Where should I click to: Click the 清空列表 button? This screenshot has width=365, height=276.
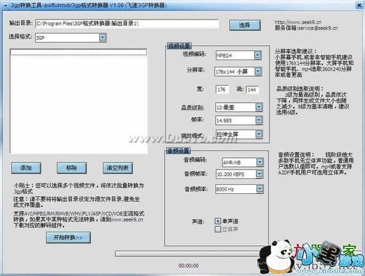coord(117,168)
